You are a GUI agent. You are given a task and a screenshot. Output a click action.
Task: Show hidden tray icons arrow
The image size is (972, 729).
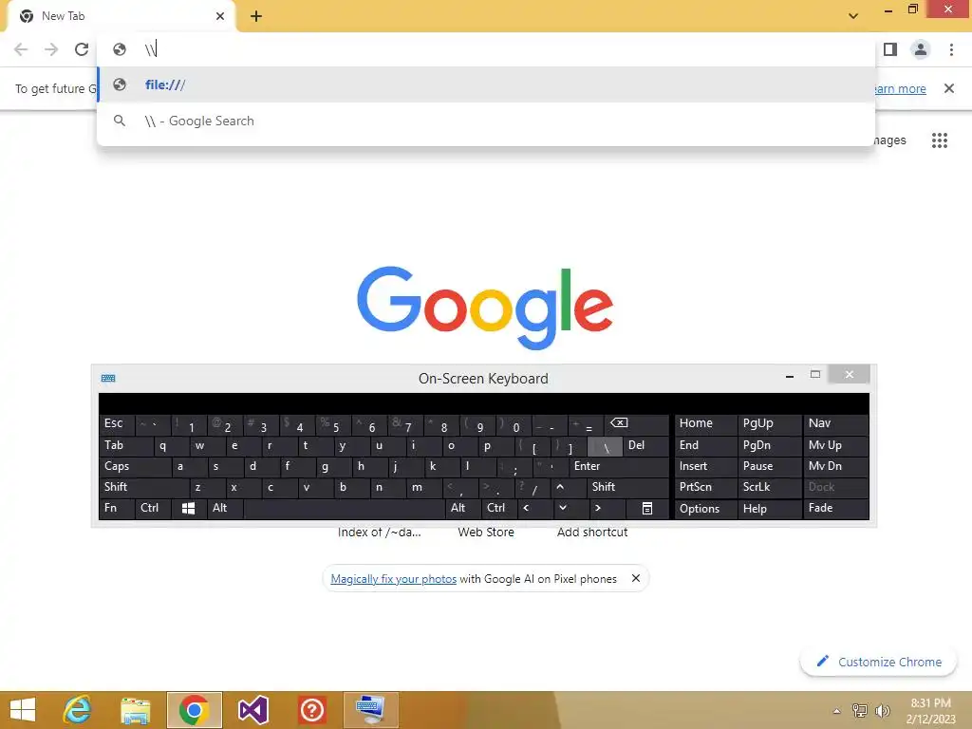coord(837,711)
